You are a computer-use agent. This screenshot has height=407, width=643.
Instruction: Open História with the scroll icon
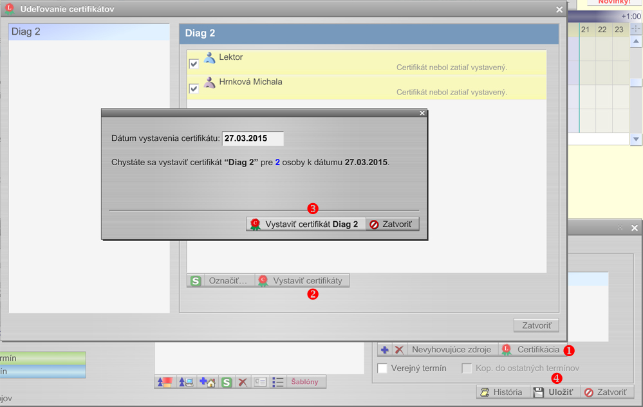coord(503,392)
